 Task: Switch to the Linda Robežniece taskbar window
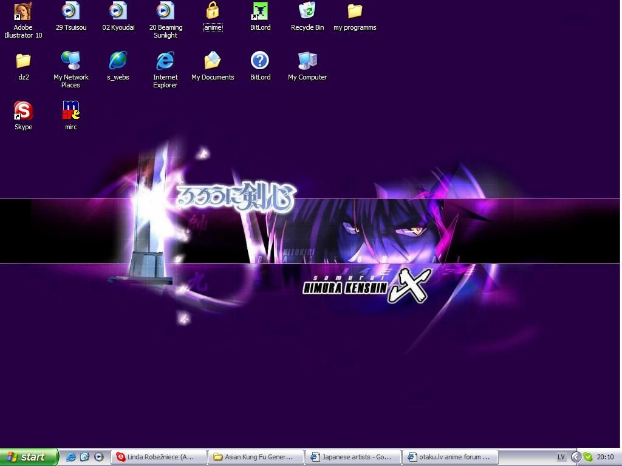click(159, 457)
